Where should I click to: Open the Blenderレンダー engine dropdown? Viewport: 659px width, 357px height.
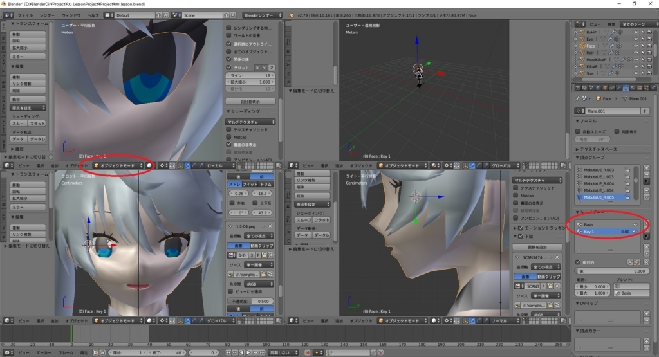[262, 15]
